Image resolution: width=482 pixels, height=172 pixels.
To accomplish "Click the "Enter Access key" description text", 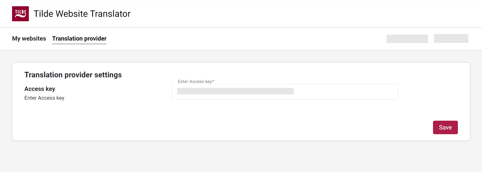I will 44,98.
